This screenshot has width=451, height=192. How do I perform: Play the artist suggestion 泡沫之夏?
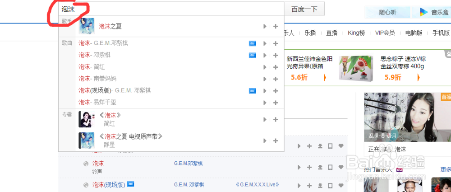(x=265, y=27)
